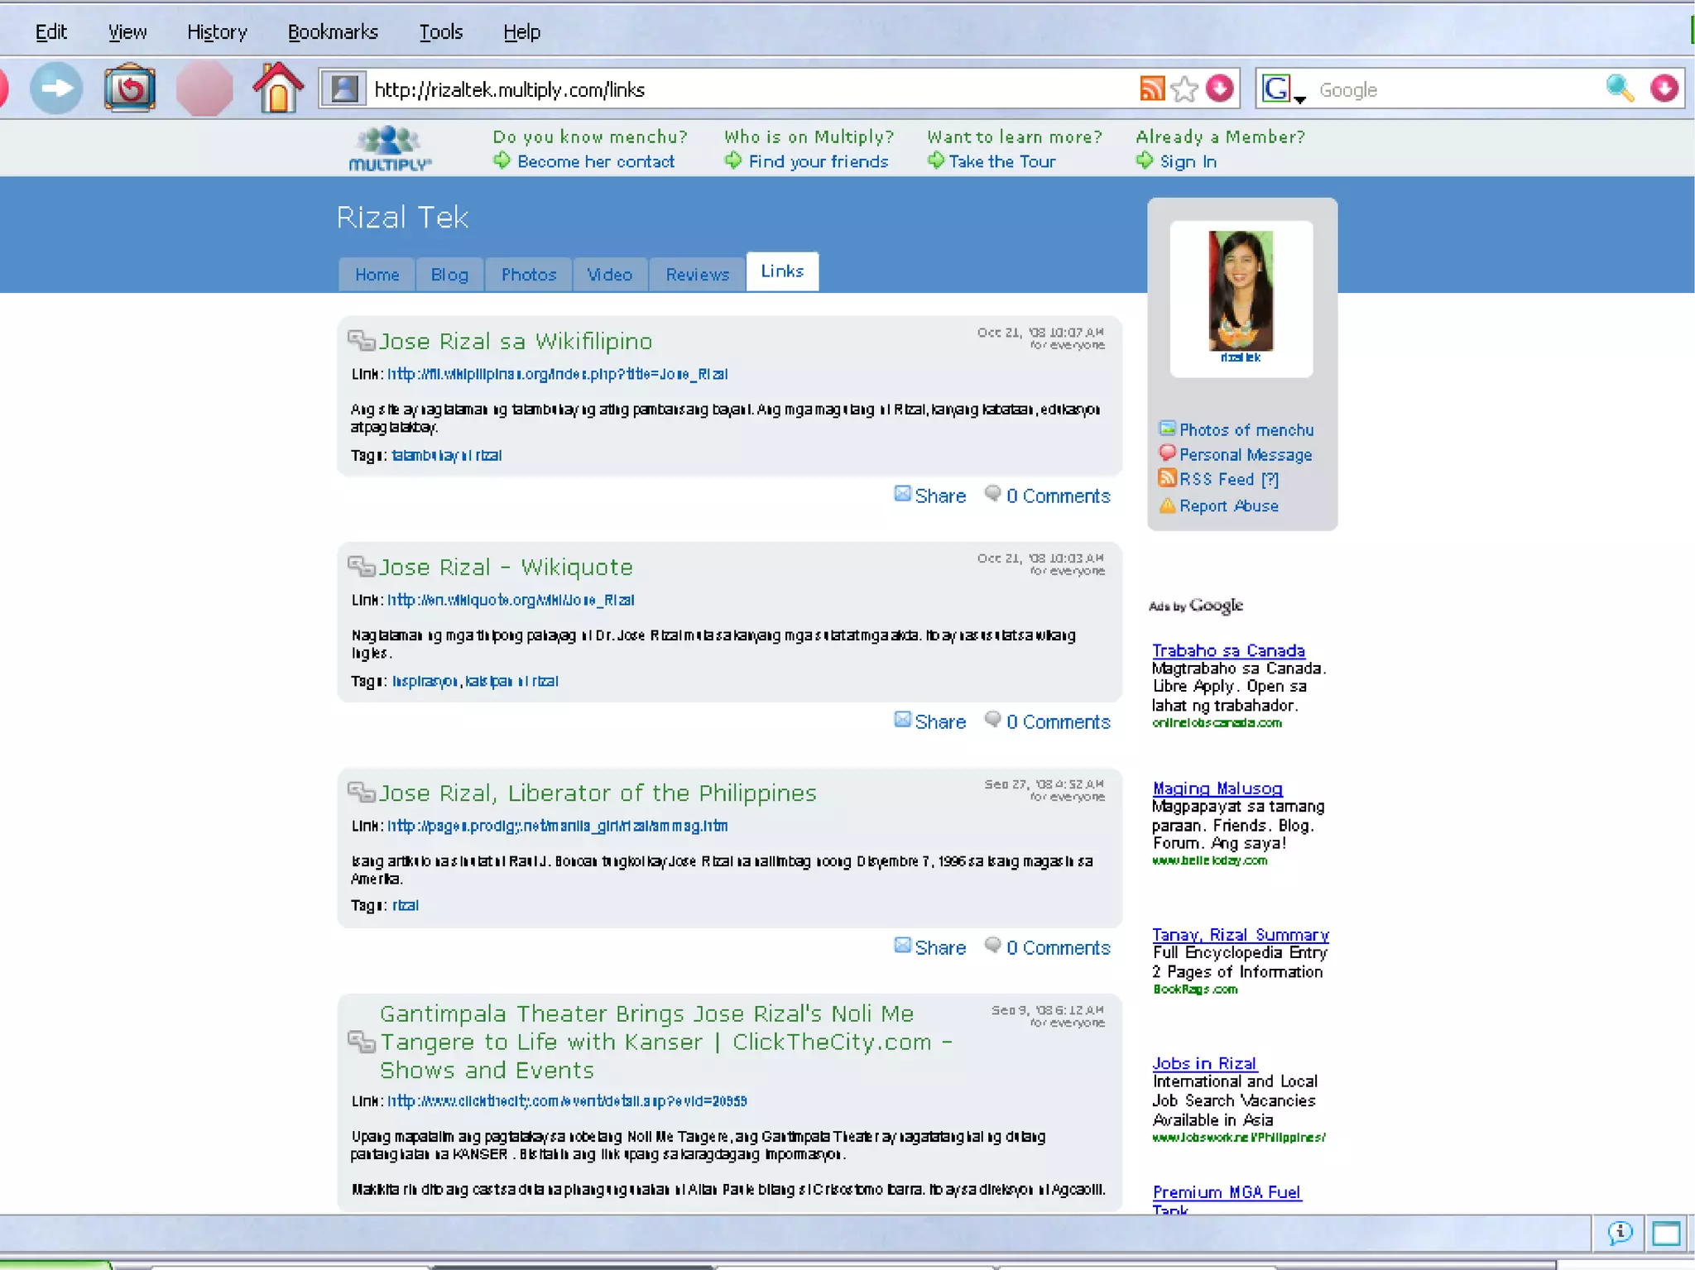Viewport: 1695px width, 1270px height.
Task: Click the Sign In link
Action: (x=1188, y=162)
